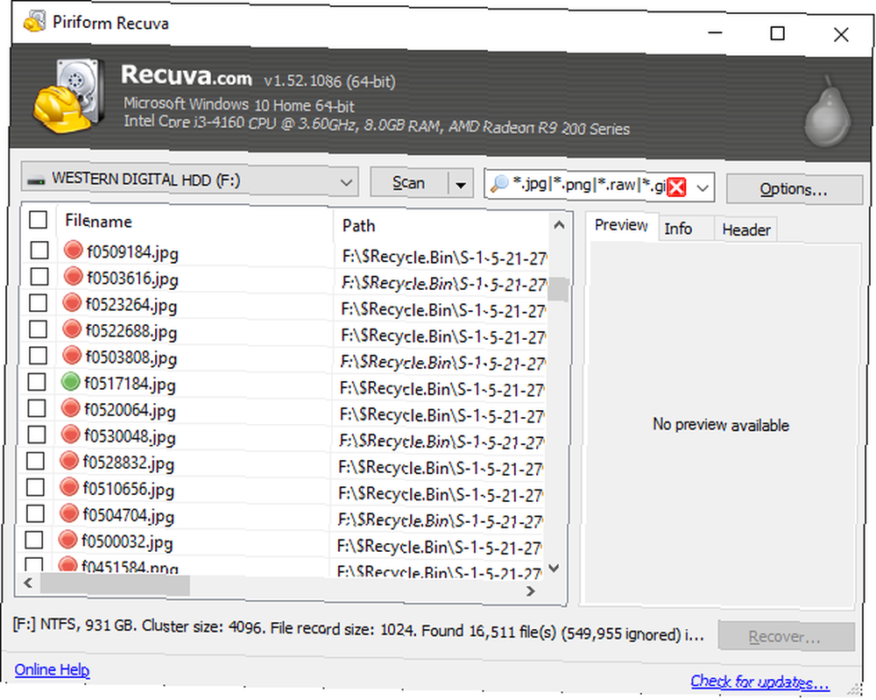Click the Recuva.com heading text

tap(187, 74)
